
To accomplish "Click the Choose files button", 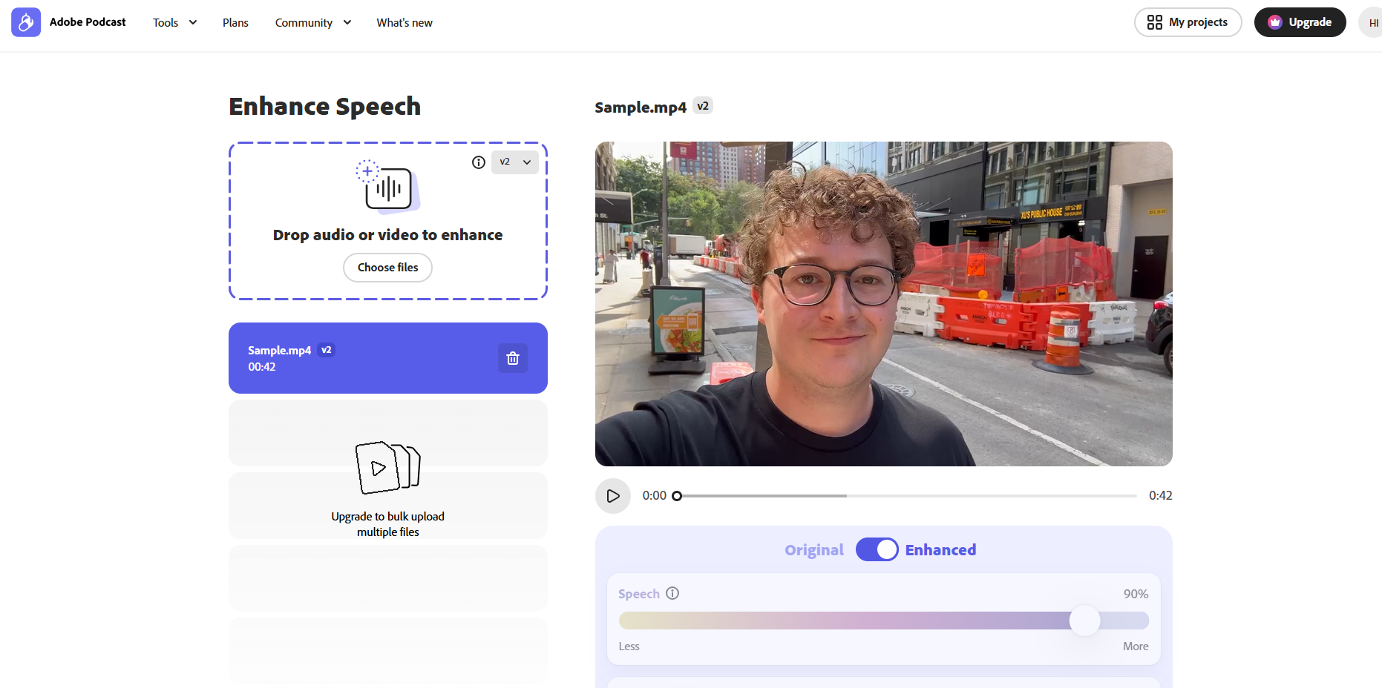I will point(387,268).
